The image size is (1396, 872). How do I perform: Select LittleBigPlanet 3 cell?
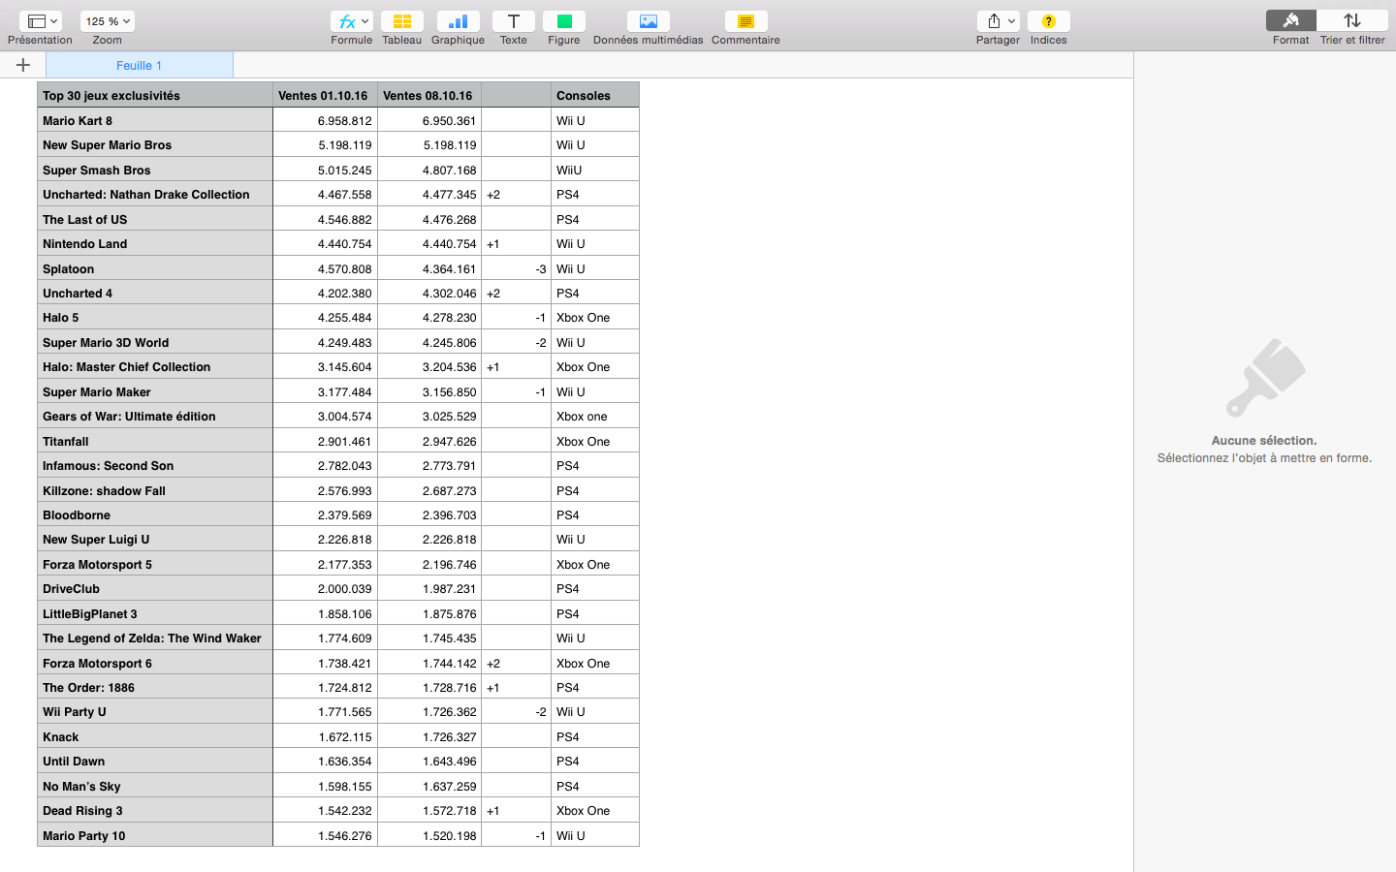coord(155,613)
